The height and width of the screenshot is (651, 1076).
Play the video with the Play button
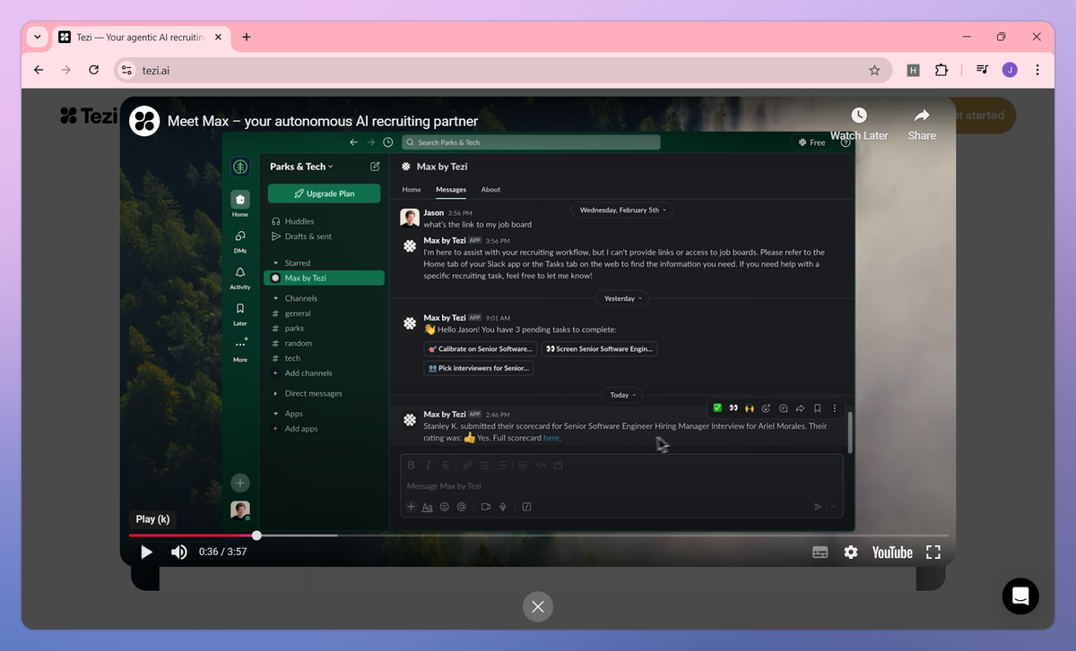(x=146, y=552)
